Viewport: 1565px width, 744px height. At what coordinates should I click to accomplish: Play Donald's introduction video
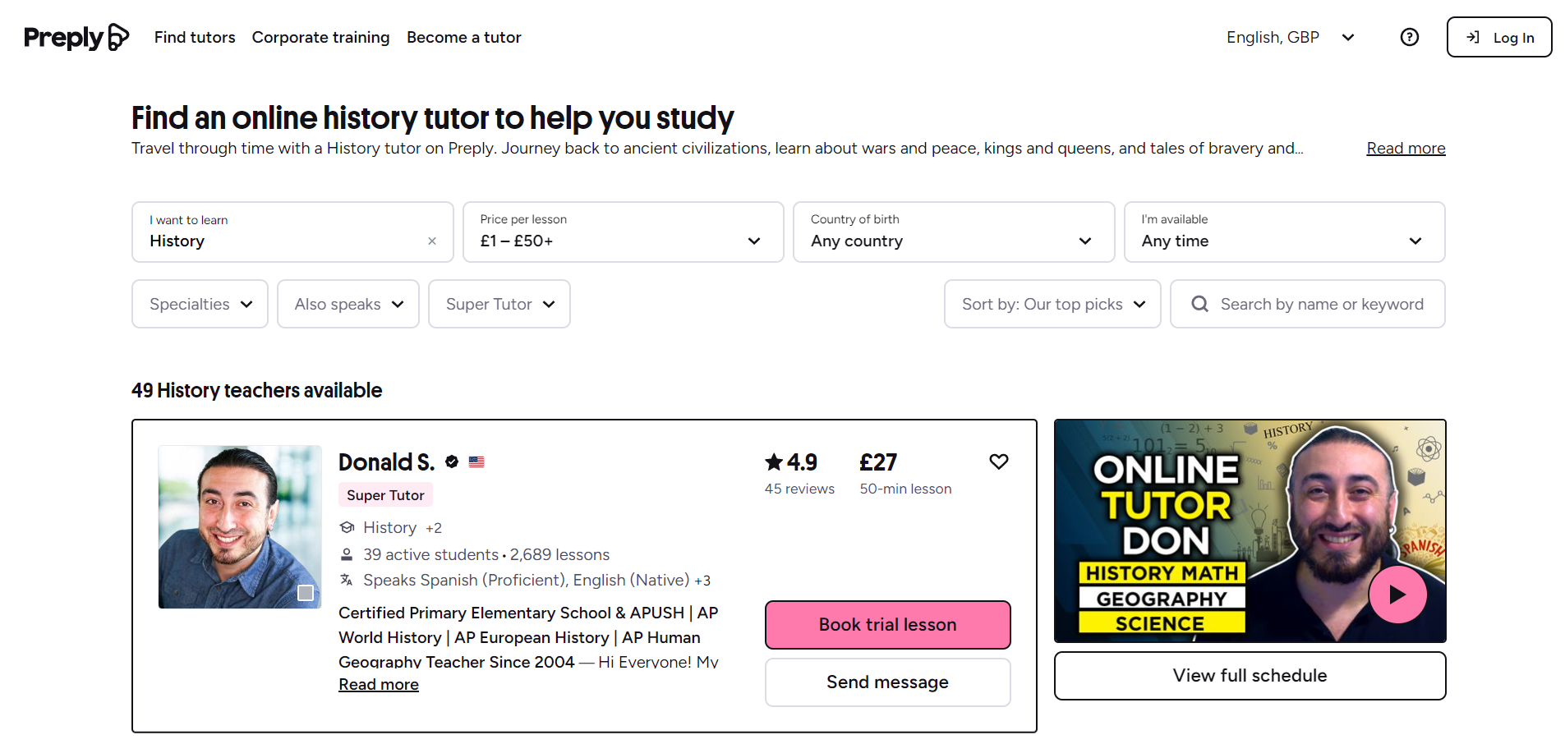pos(1397,594)
